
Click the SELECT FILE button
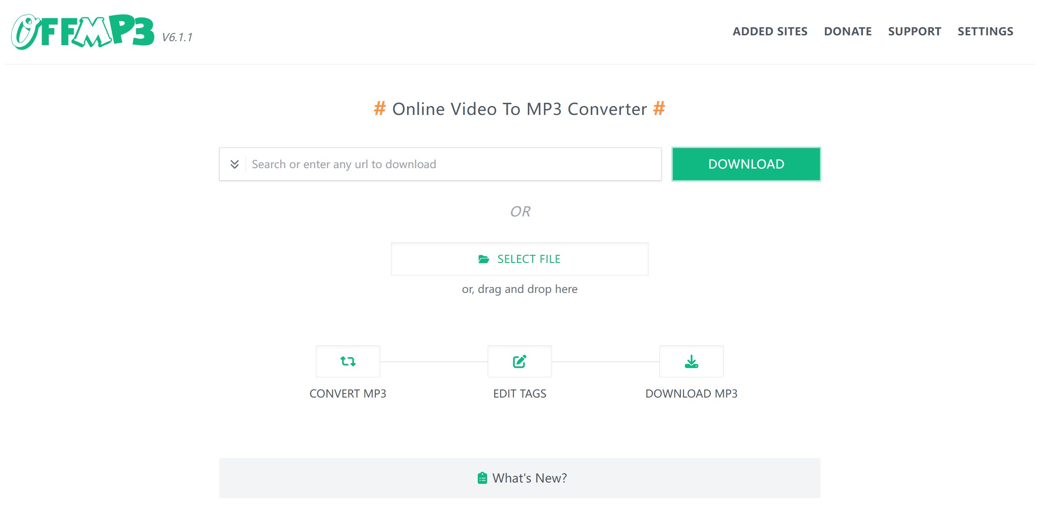point(519,259)
